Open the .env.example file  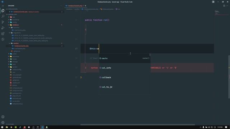point(17,75)
